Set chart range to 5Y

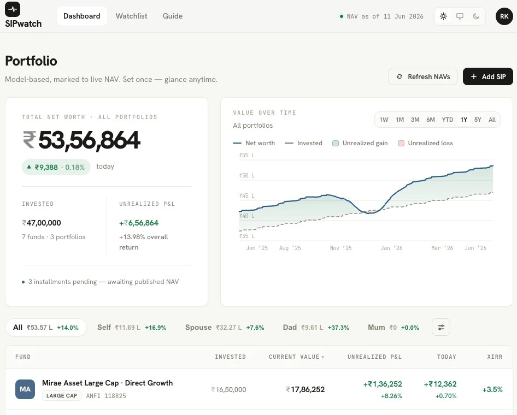pos(478,120)
